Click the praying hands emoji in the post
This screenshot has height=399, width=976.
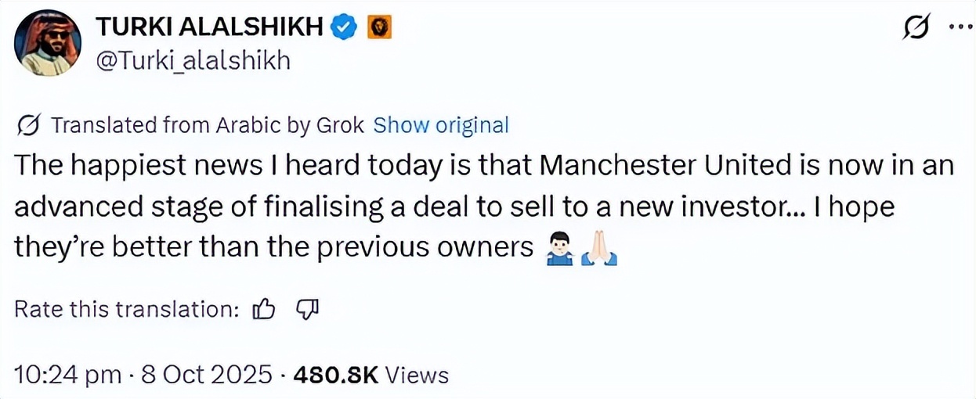[x=599, y=249]
